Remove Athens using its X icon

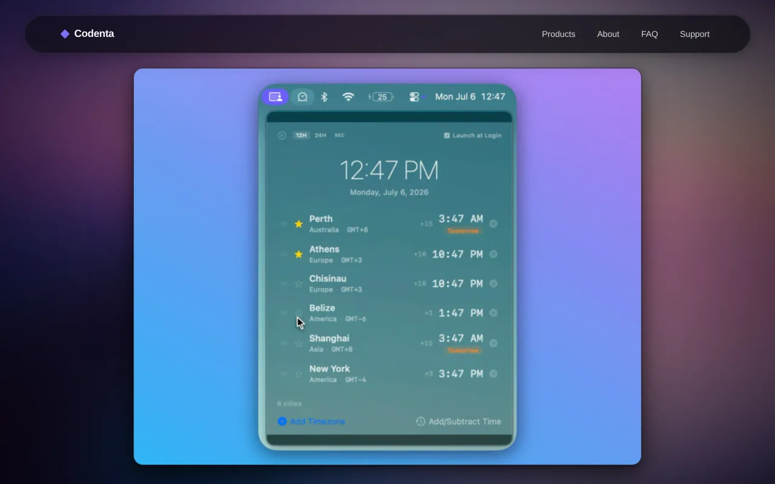tap(493, 254)
